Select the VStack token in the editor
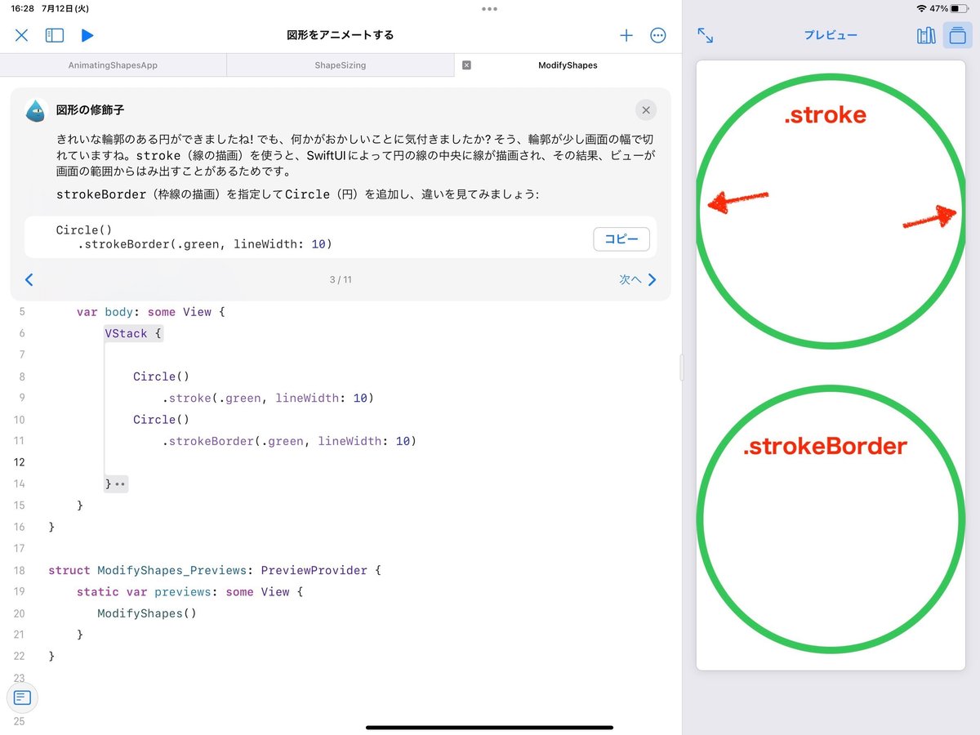980x735 pixels. click(x=126, y=333)
